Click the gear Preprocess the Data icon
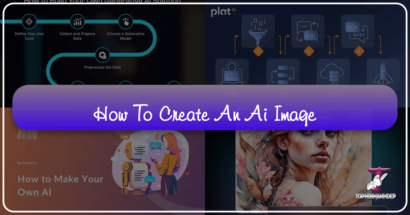Viewport: 410px width, 215px height. [x=102, y=55]
